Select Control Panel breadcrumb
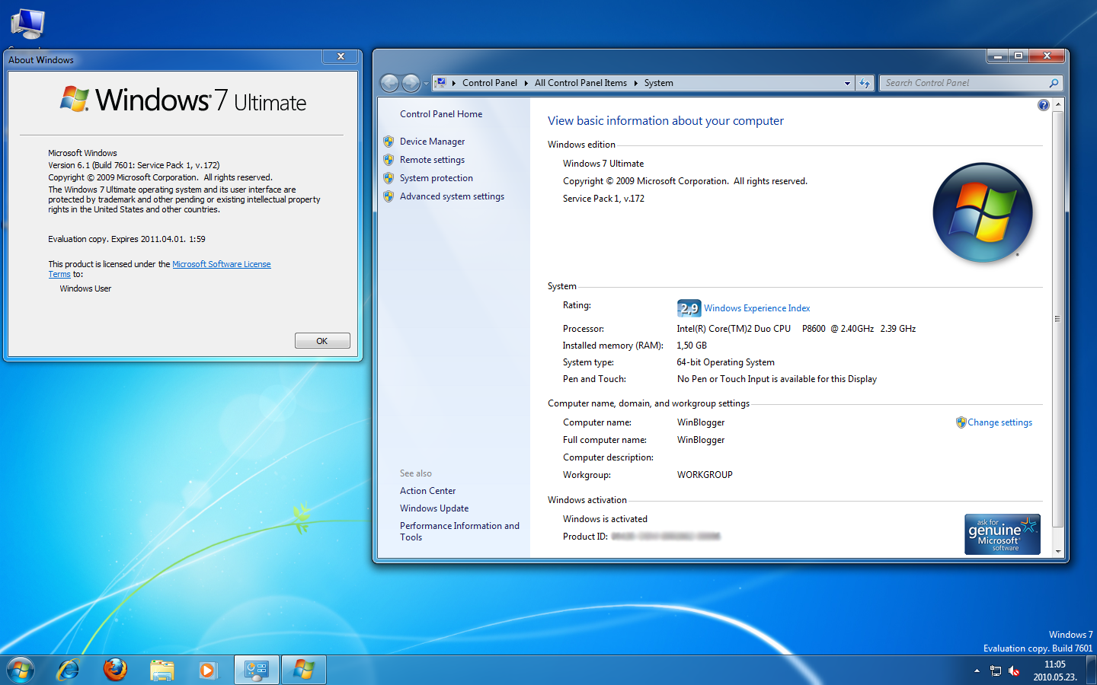 coord(490,83)
